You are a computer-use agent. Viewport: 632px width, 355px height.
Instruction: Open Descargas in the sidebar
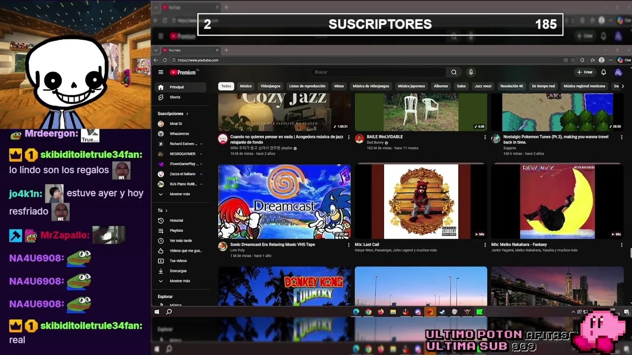(178, 271)
